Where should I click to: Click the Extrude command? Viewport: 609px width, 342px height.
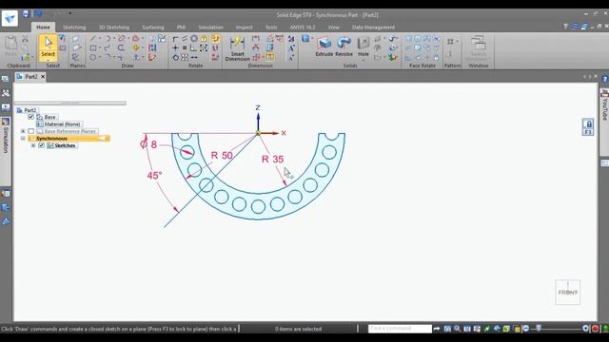coord(324,47)
